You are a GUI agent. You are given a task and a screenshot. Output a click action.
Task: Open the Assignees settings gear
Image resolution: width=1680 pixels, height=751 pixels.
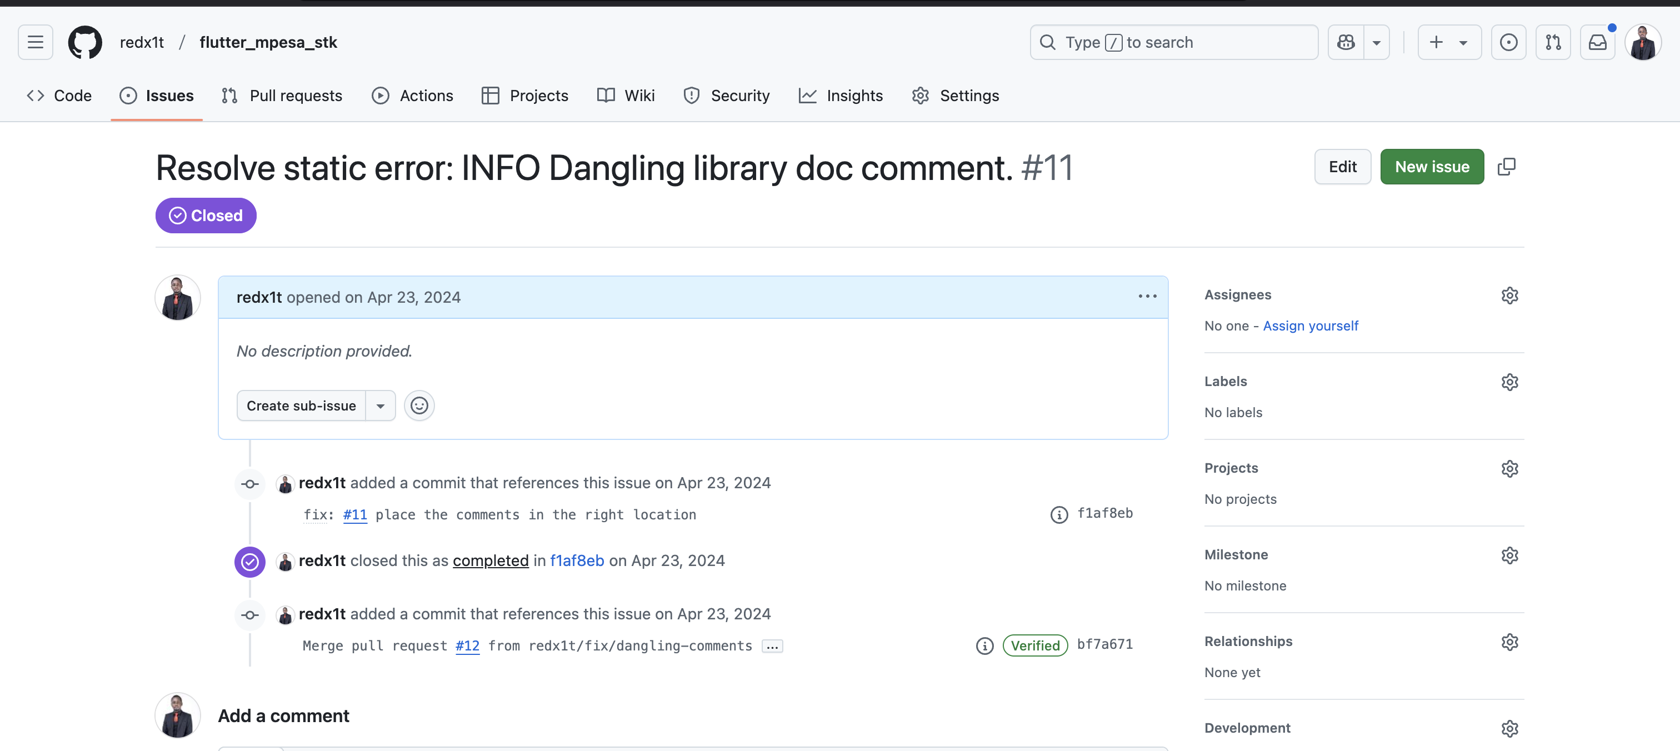(1511, 296)
